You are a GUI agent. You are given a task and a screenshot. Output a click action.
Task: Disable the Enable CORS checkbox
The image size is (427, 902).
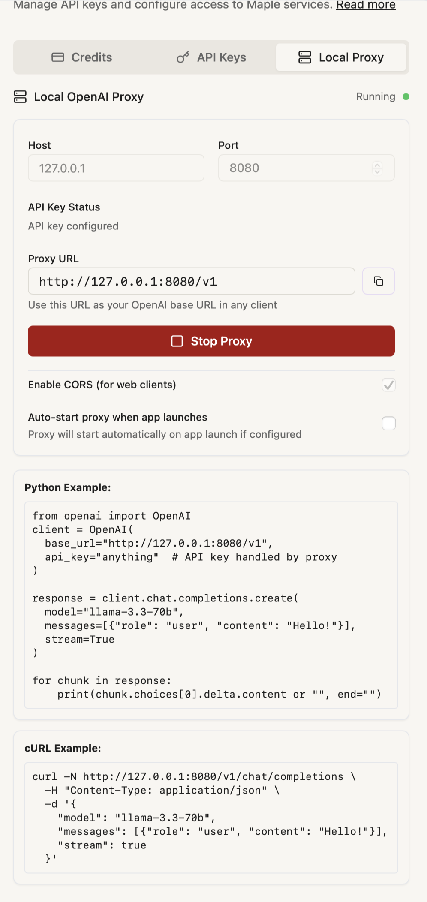(389, 385)
